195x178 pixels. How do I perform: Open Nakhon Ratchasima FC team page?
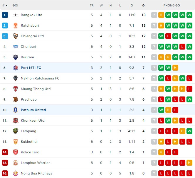[x=40, y=78]
